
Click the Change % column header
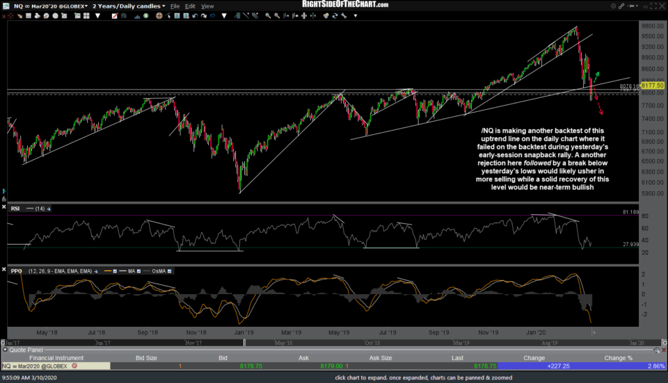point(618,358)
